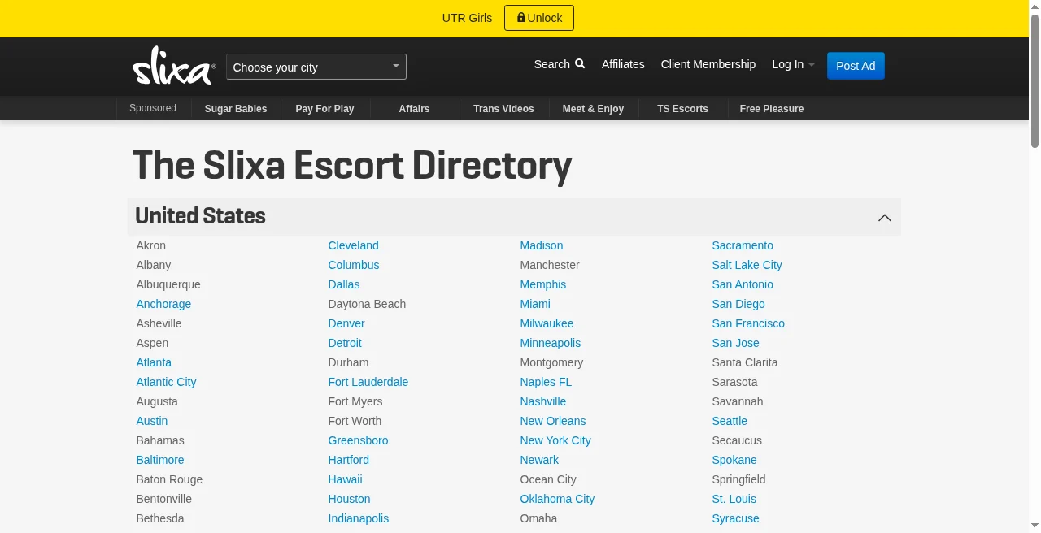Select the Affairs sponsored tab

[414, 108]
